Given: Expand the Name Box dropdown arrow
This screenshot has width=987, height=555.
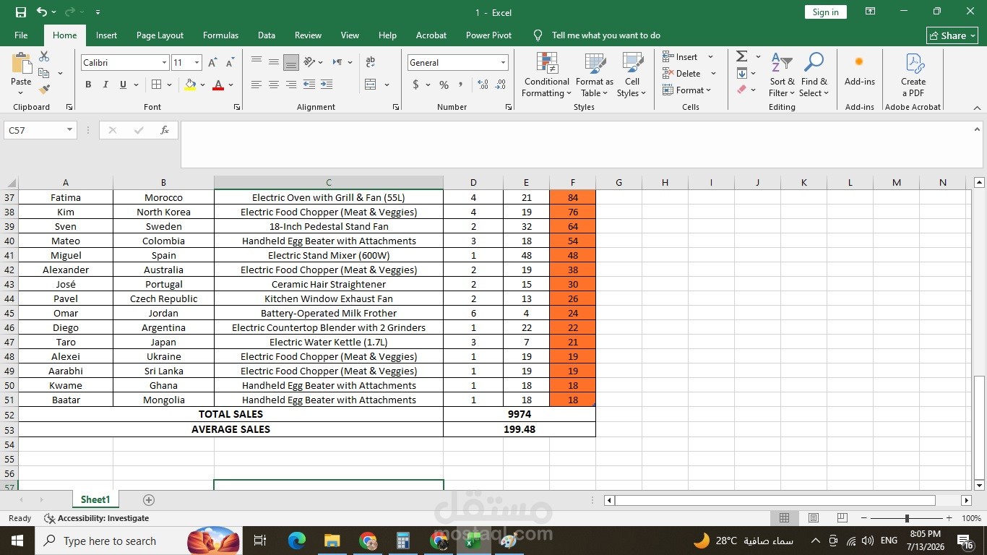Looking at the screenshot, I should [70, 130].
